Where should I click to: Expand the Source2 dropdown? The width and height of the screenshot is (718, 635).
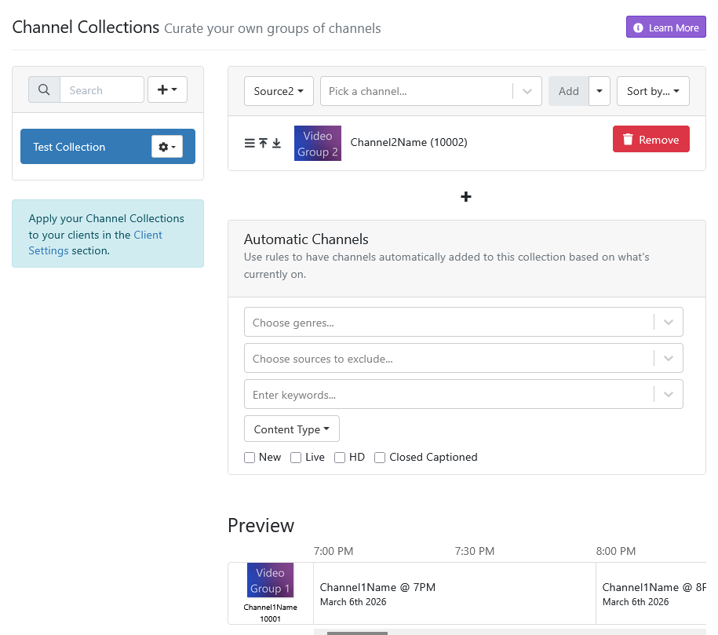point(279,91)
